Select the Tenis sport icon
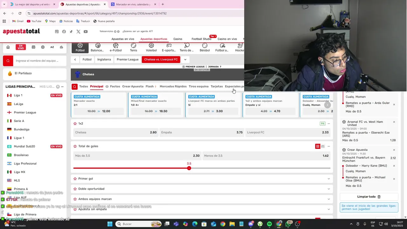 pos(134,48)
